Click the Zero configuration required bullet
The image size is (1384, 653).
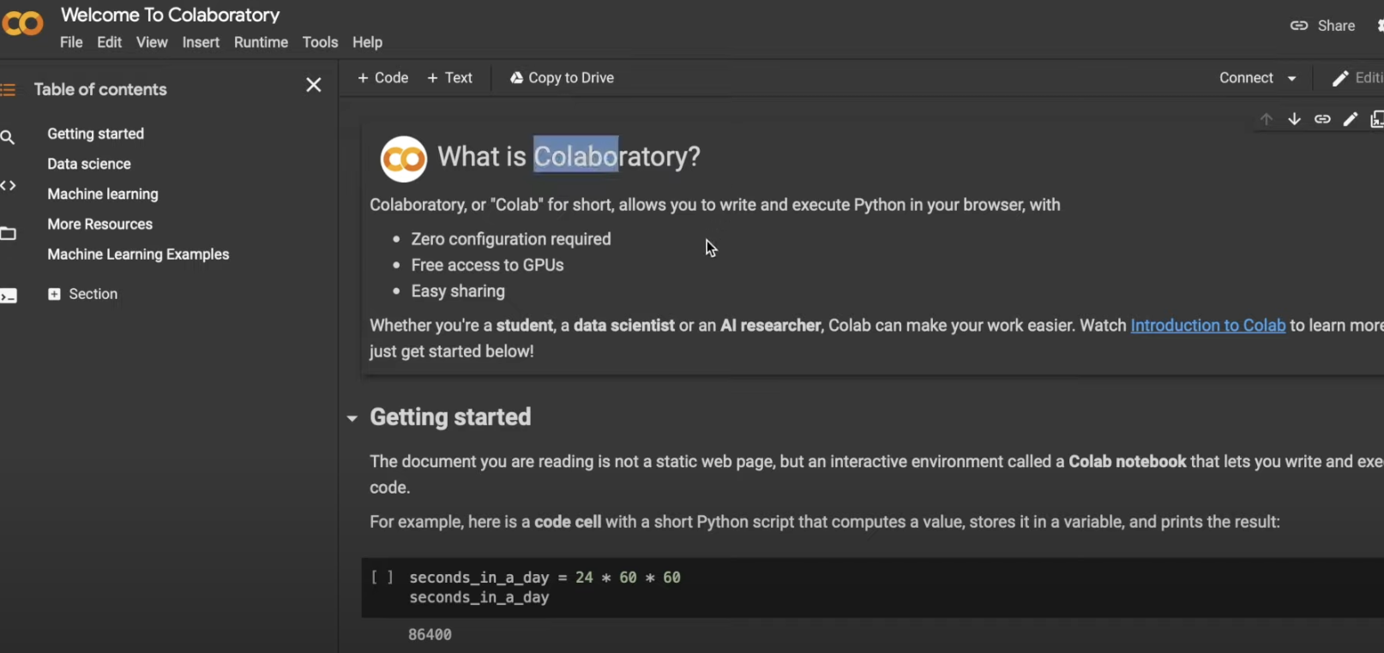coord(511,239)
